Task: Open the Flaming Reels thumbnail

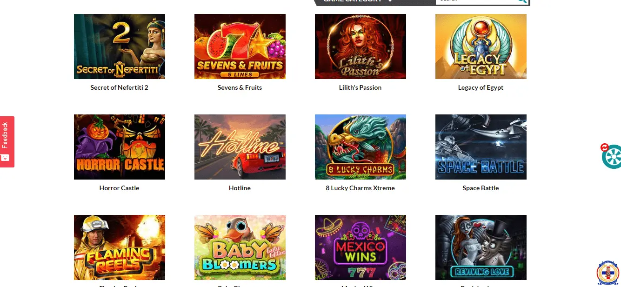Action: pyautogui.click(x=120, y=247)
